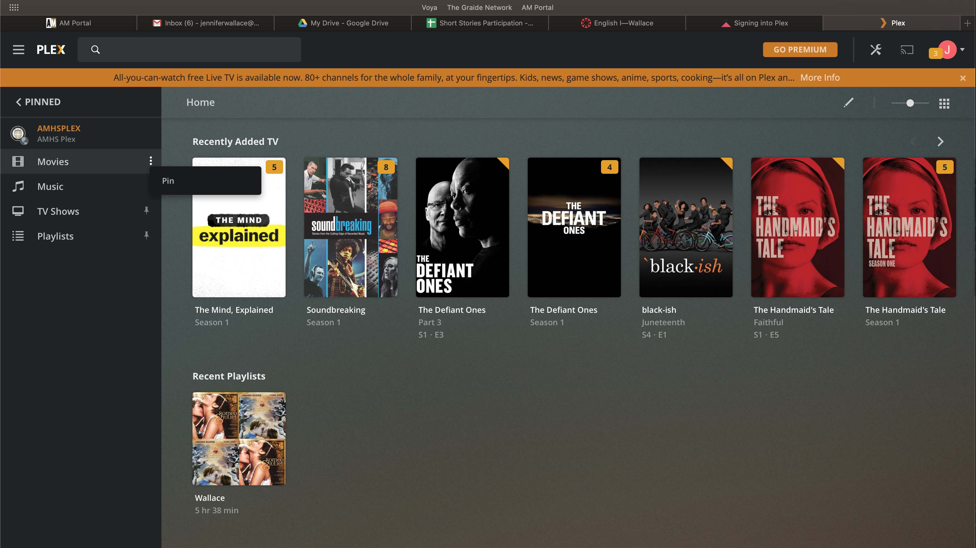976x548 pixels.
Task: Click the Music note icon
Action: pos(18,186)
